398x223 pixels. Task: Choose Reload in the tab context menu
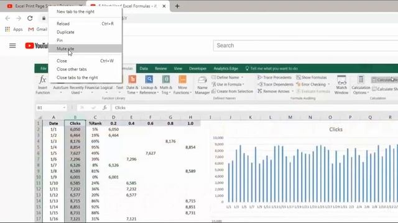[85, 24]
